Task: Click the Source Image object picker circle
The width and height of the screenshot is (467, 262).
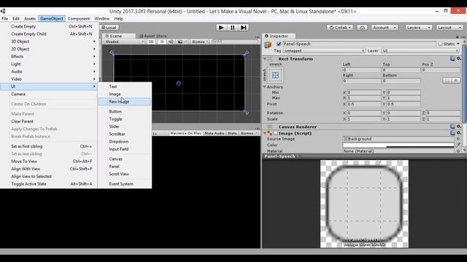Action: (458, 139)
